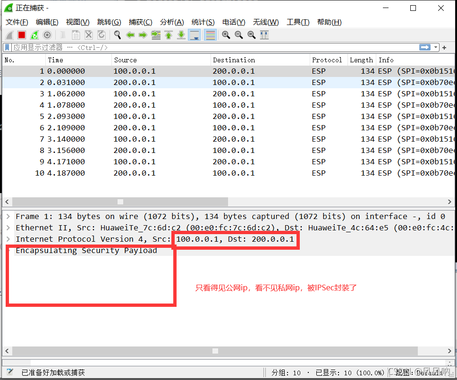Sort by the Protocol column header
This screenshot has height=380, width=457.
329,60
